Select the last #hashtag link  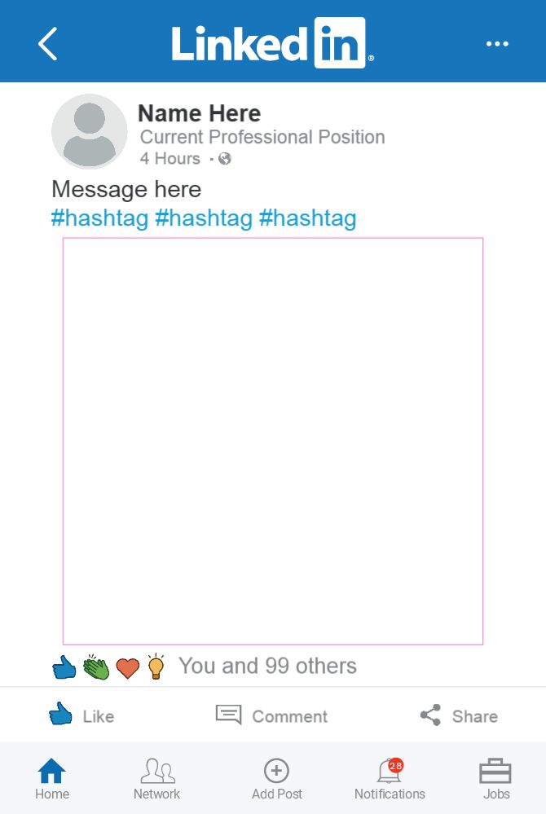pos(307,218)
